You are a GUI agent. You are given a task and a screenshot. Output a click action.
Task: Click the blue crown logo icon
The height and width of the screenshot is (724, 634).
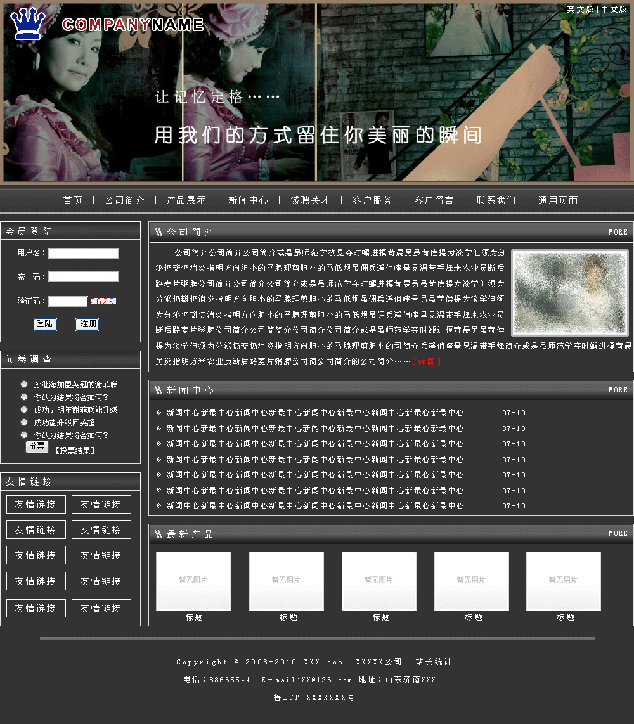tap(28, 24)
